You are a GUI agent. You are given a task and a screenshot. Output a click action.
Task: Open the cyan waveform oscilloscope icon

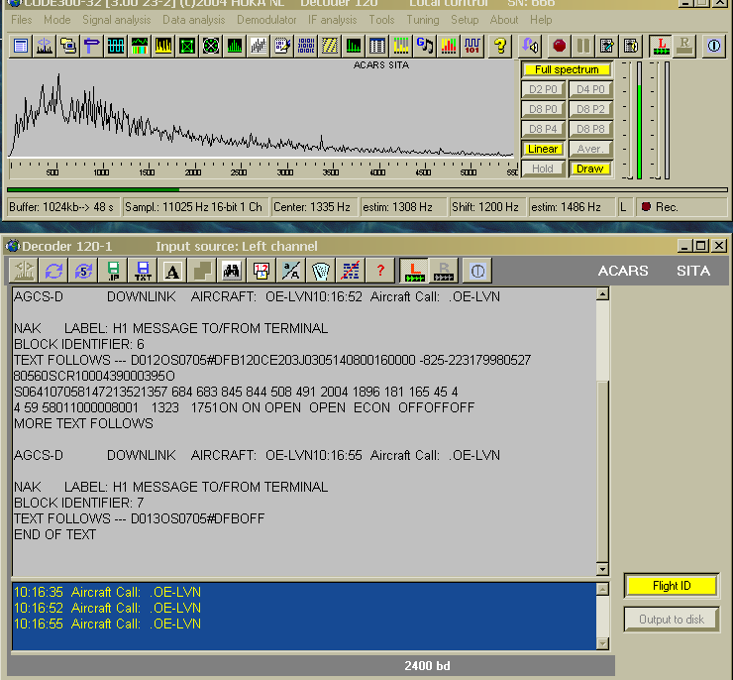(x=116, y=46)
